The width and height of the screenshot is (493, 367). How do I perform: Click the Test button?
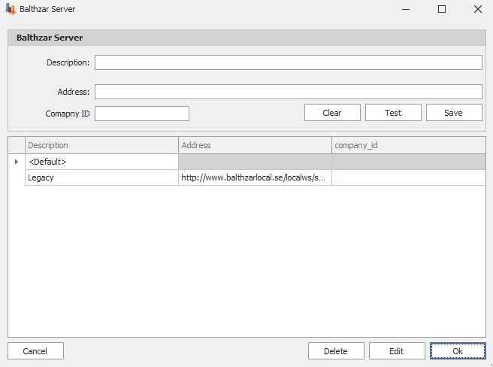(393, 113)
